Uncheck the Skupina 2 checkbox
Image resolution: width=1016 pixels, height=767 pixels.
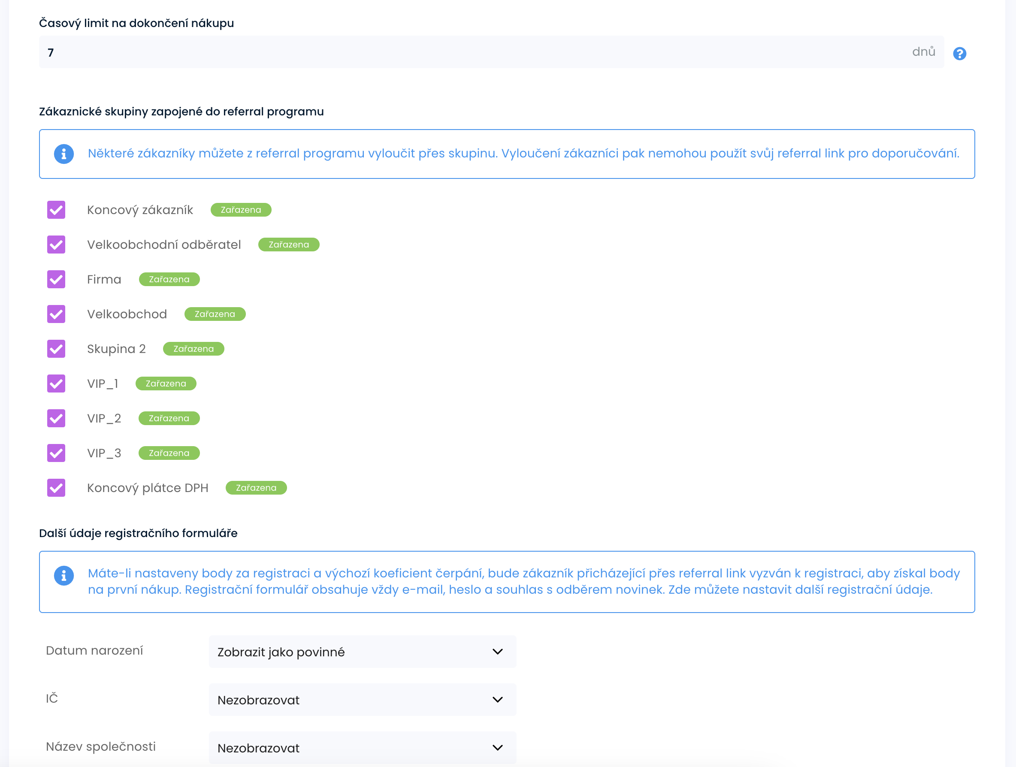pyautogui.click(x=56, y=349)
